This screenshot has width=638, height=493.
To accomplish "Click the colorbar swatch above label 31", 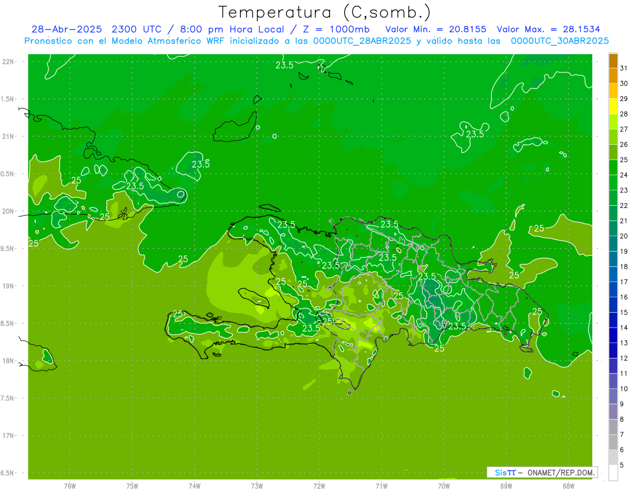I will [x=613, y=61].
